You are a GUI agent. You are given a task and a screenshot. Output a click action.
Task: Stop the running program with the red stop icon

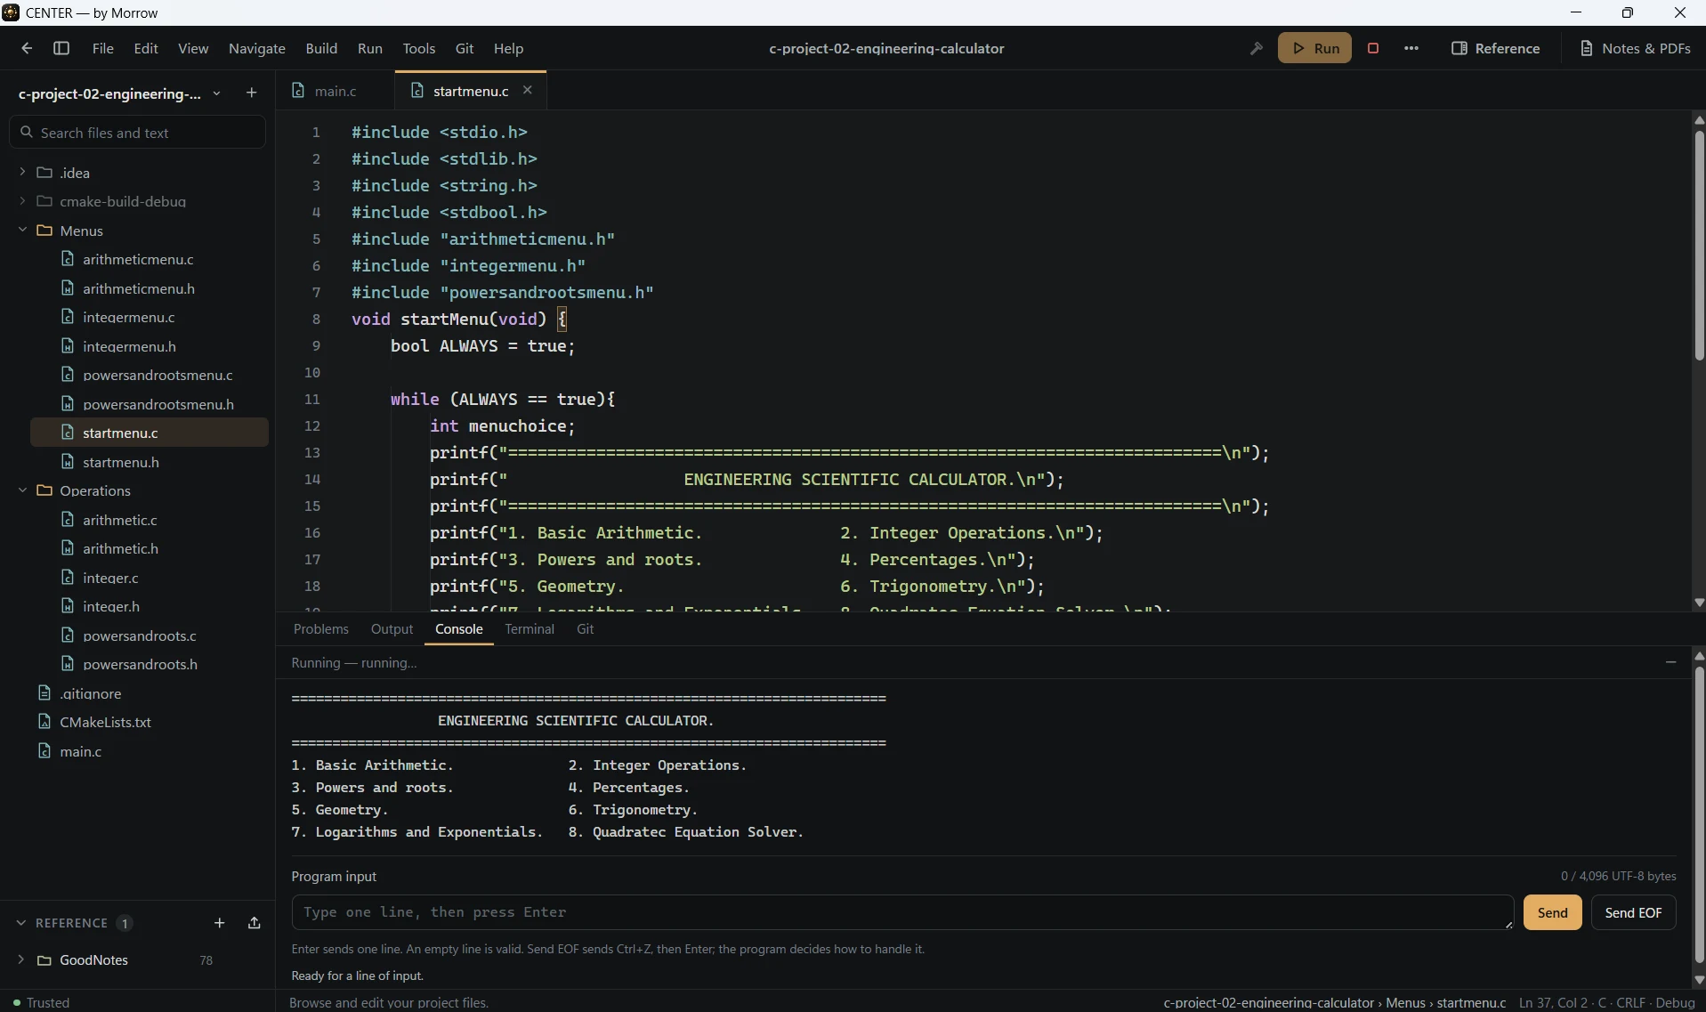coord(1373,48)
